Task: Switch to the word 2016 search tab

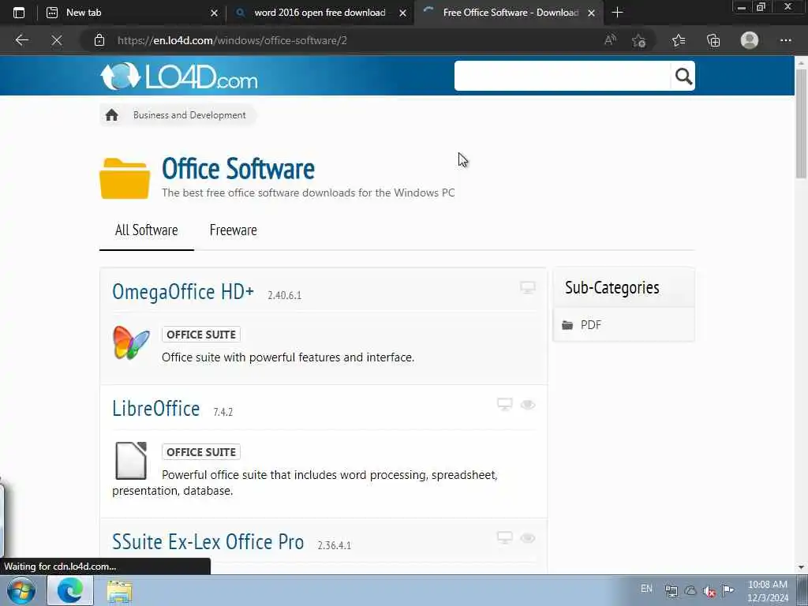Action: [320, 13]
